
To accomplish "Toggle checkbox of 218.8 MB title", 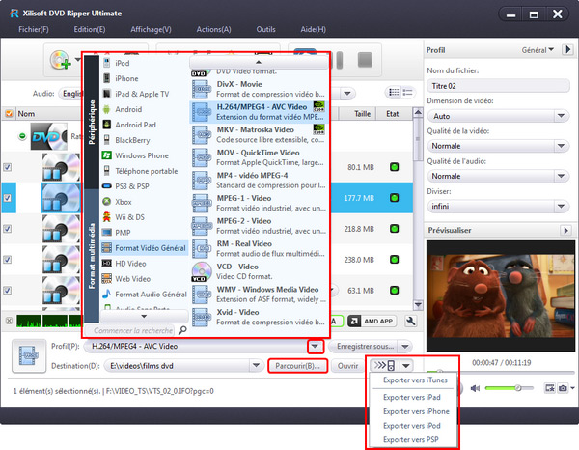I will pos(8,229).
